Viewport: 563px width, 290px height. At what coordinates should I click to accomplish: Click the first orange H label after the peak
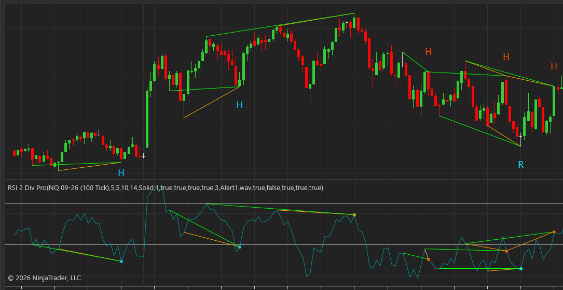[429, 52]
